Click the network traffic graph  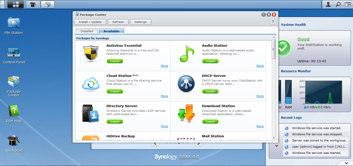point(323,92)
